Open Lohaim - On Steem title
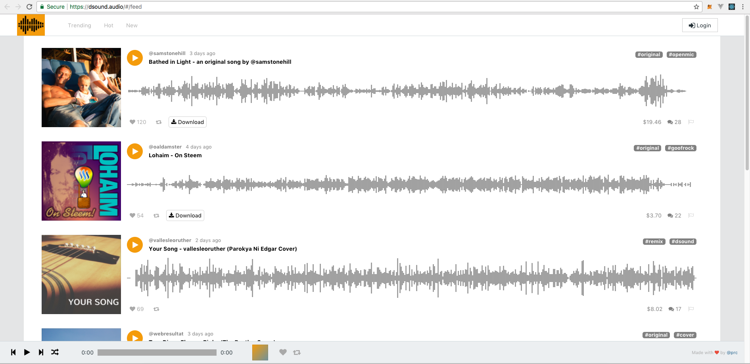 click(175, 155)
